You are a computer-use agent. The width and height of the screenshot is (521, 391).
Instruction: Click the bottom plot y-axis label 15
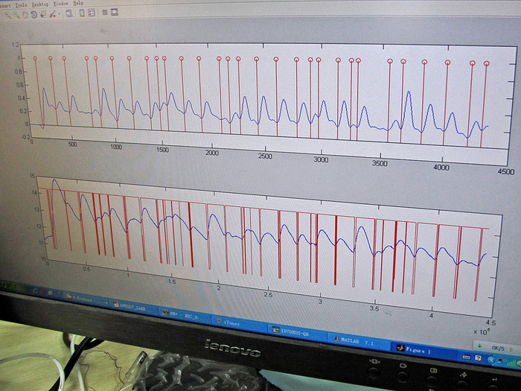32,176
